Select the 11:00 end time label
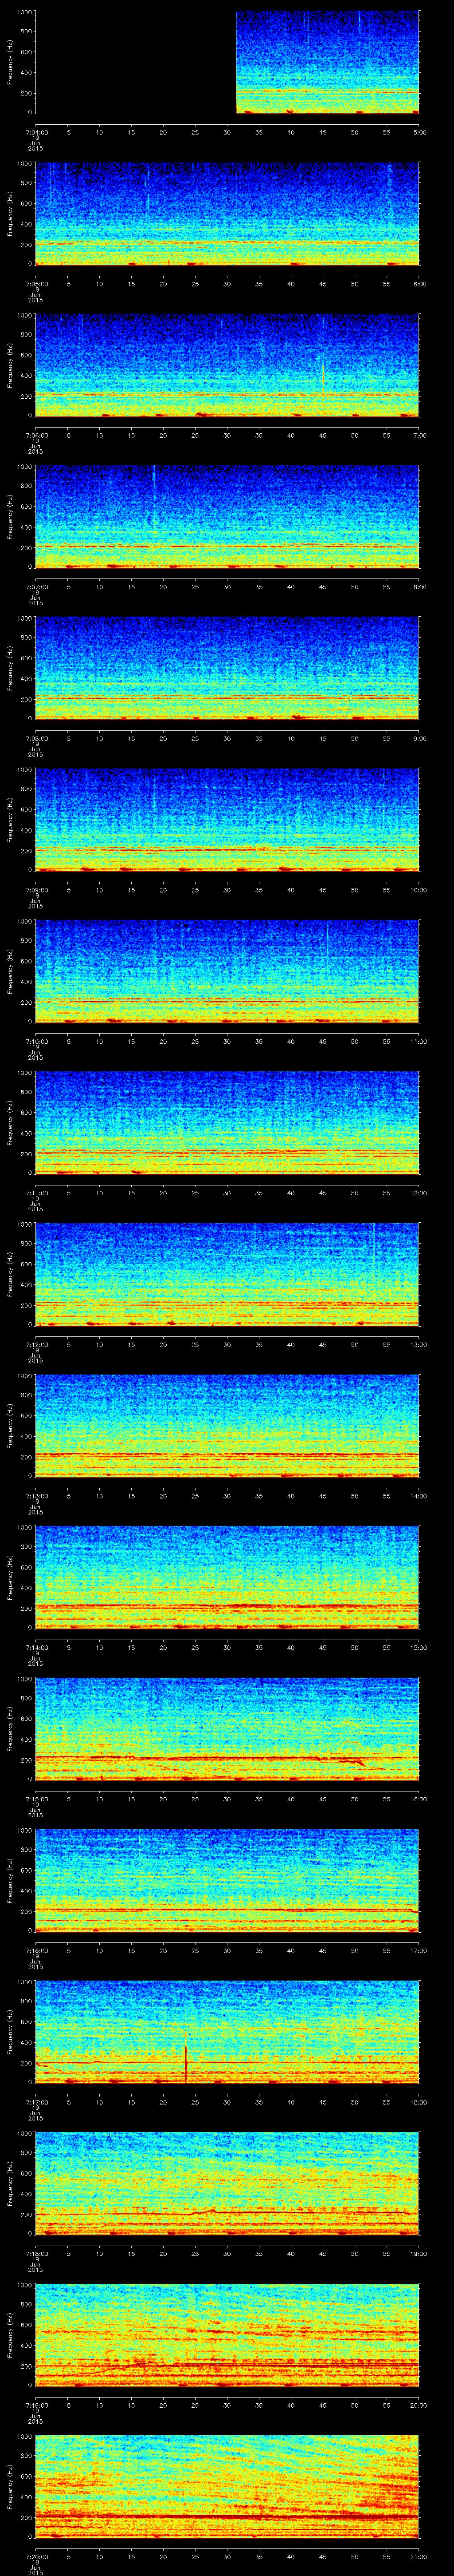Image resolution: width=454 pixels, height=2576 pixels. 418,1041
